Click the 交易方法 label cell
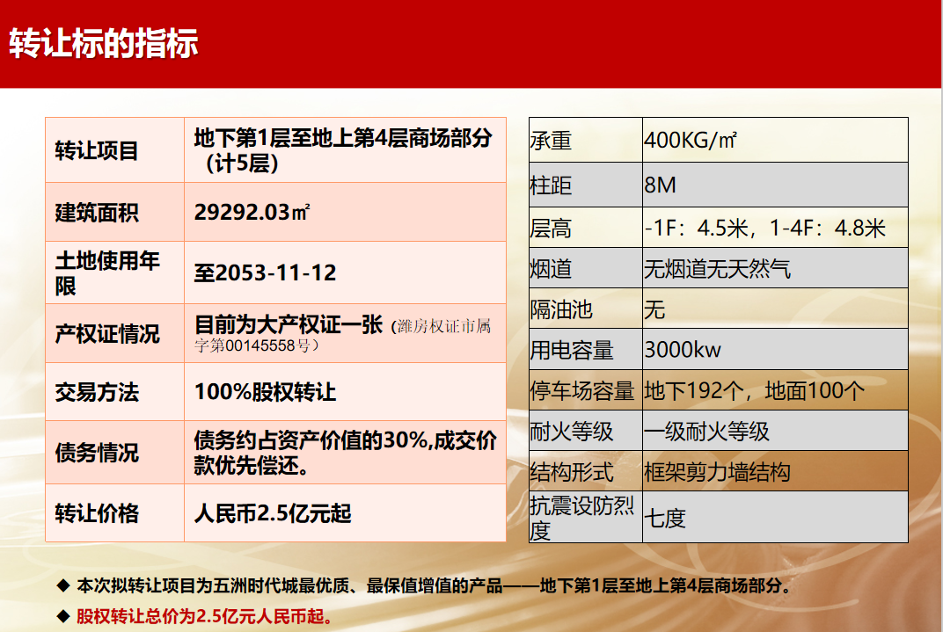 point(115,392)
